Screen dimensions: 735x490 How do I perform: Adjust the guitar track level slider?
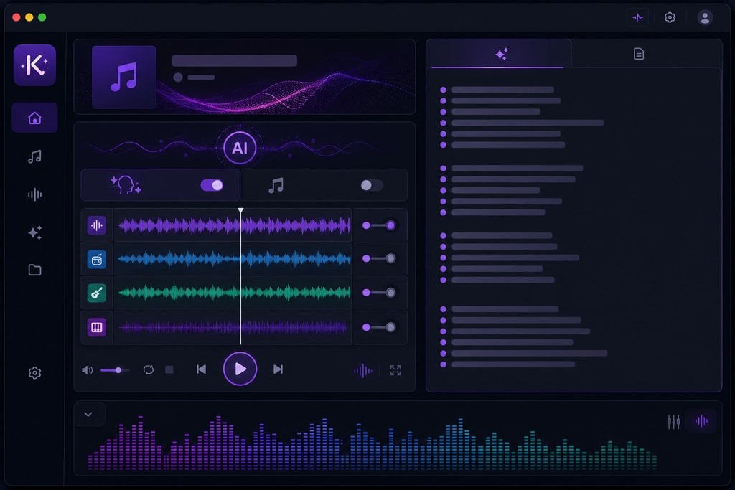point(379,293)
